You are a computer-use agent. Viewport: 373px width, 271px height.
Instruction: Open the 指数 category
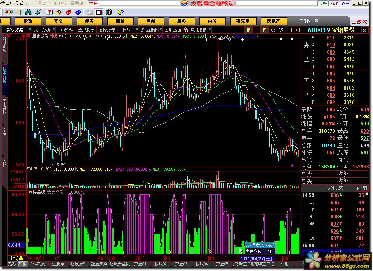pos(28,21)
